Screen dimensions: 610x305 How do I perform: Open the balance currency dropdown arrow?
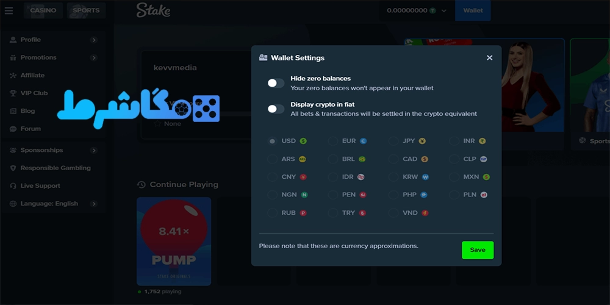pos(444,11)
